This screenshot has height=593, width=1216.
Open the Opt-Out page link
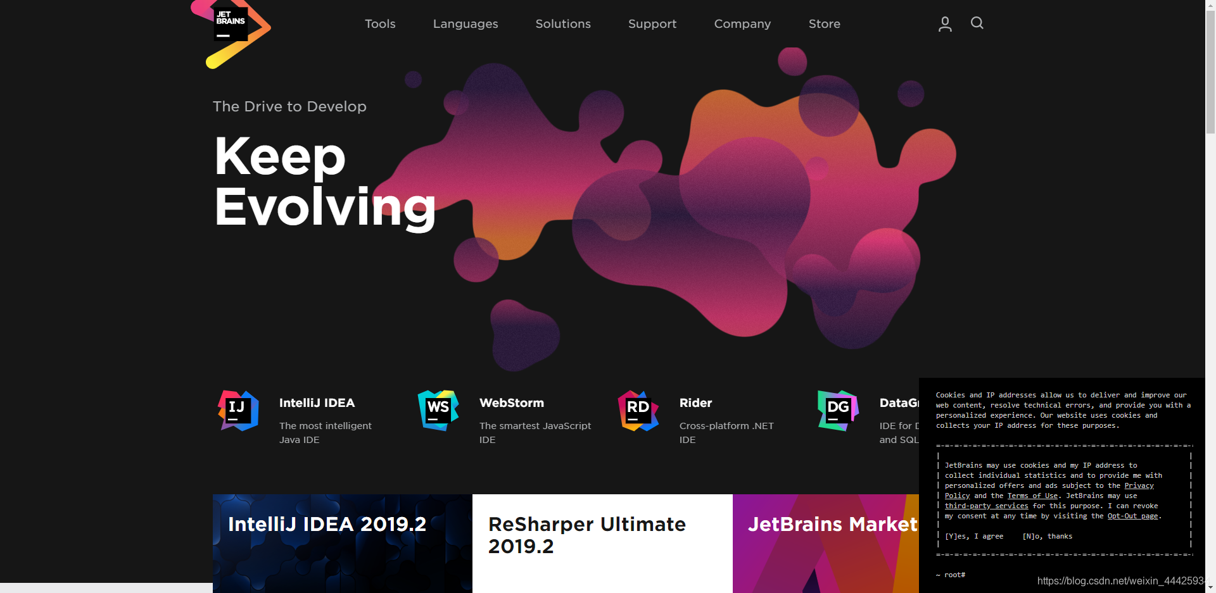pyautogui.click(x=1133, y=516)
